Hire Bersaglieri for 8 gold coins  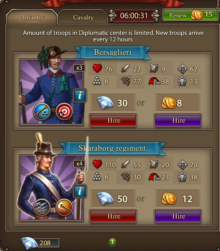click(x=178, y=120)
